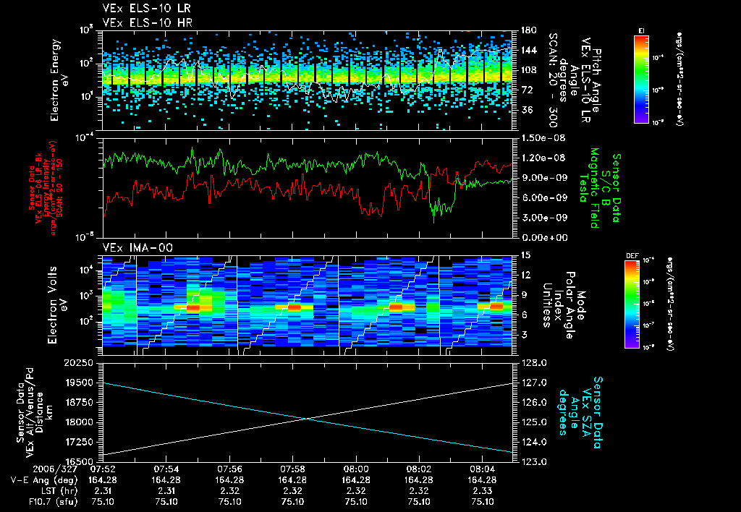Click the 128.0 SZA tick value
Screen dimensions: 741x512
533,363
